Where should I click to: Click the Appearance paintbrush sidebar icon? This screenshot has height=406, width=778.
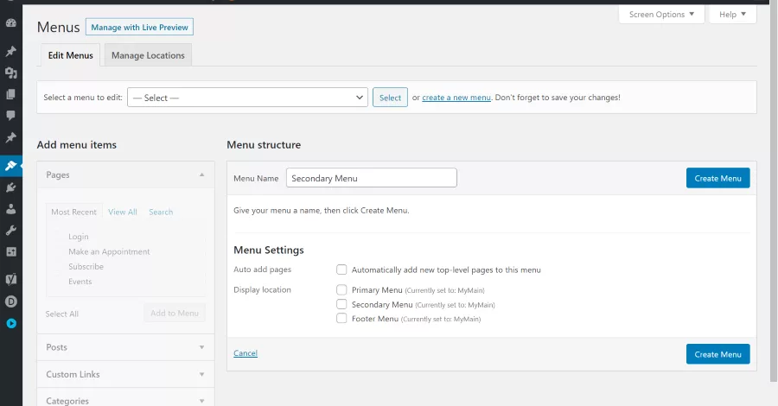11,166
